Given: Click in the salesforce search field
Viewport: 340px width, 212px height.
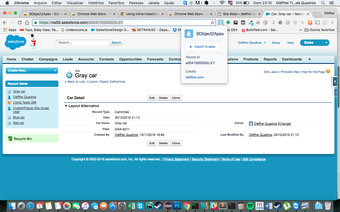Looking at the screenshot, I should tap(82, 42).
